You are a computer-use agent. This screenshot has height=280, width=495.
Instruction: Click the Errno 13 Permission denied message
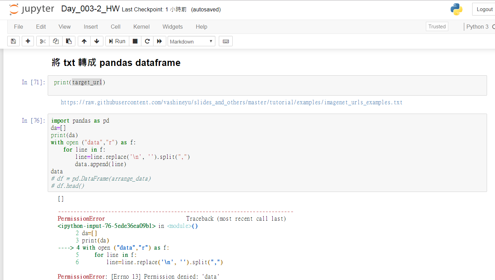(139, 277)
